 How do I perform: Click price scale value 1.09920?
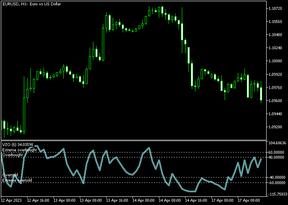point(275,75)
